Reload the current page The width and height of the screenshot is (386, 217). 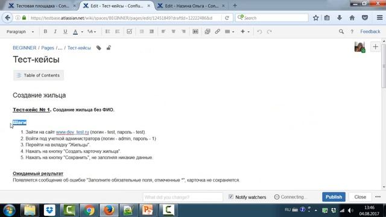pyautogui.click(x=227, y=18)
